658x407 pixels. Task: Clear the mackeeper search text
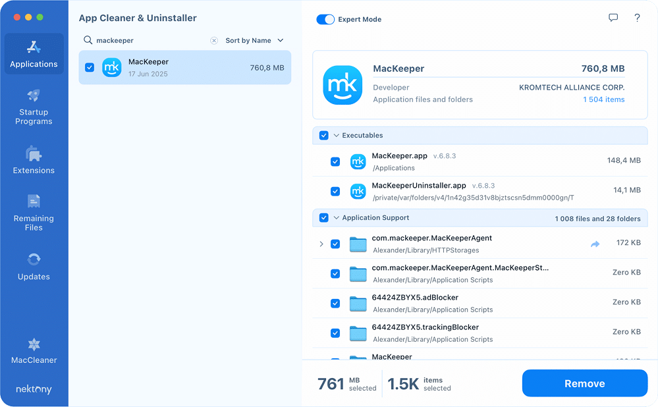(x=214, y=40)
